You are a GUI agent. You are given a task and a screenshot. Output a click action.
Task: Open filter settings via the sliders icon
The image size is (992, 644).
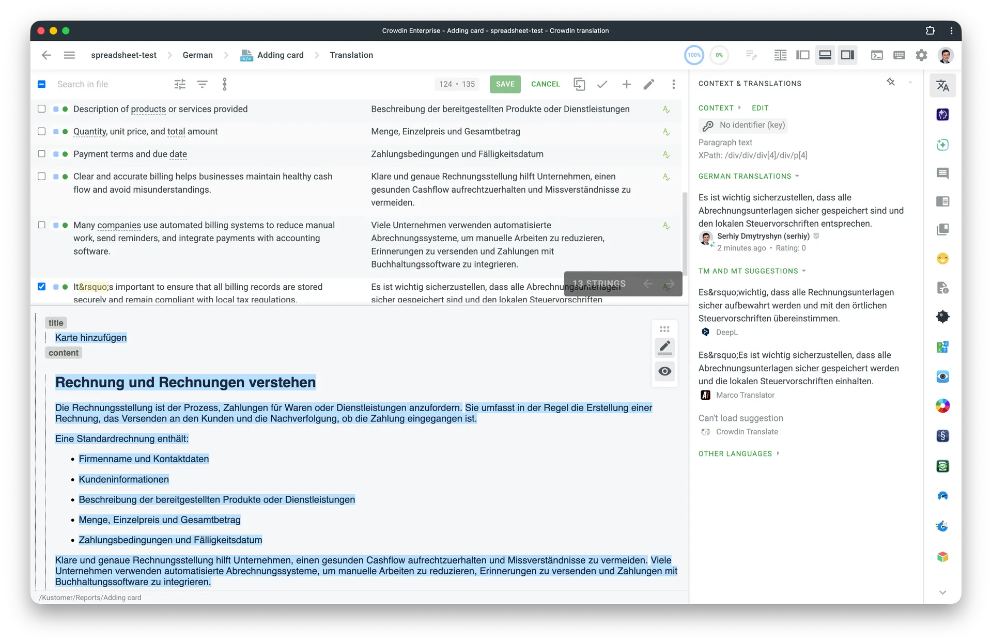click(179, 84)
